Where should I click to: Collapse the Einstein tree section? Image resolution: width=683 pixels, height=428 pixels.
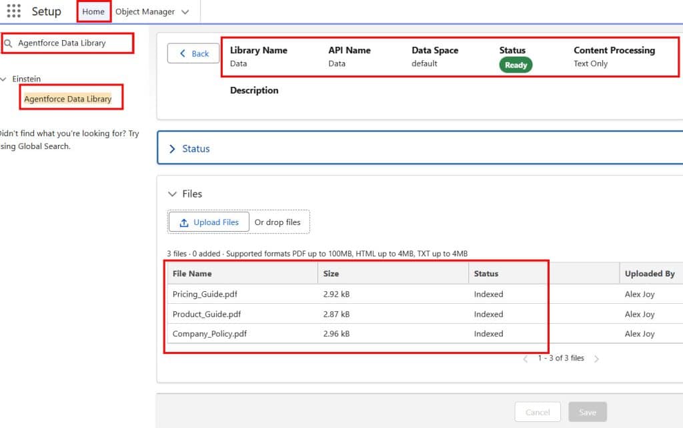pyautogui.click(x=3, y=79)
